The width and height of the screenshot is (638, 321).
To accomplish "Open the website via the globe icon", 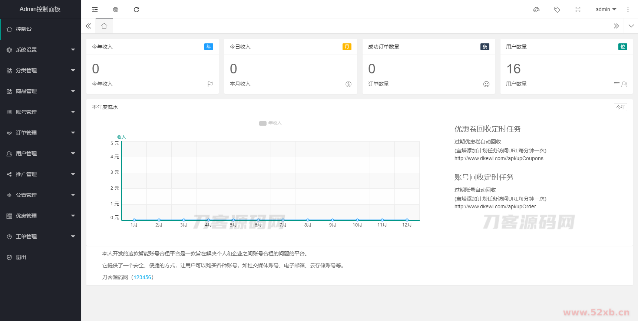I will tap(116, 10).
